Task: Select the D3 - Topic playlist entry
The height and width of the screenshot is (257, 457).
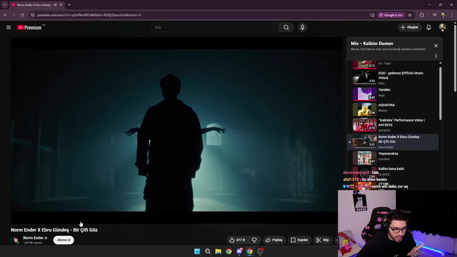Action: [x=393, y=65]
